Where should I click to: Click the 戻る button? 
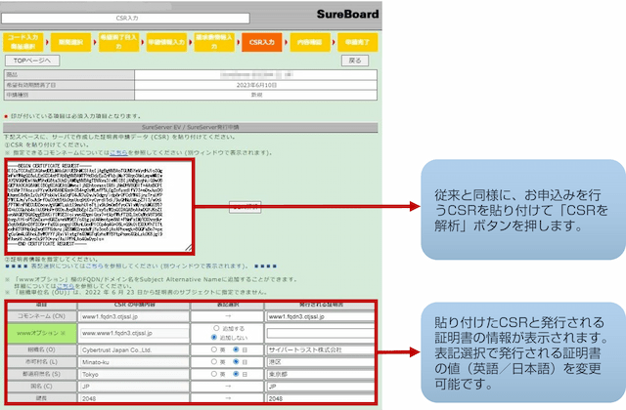coord(356,61)
